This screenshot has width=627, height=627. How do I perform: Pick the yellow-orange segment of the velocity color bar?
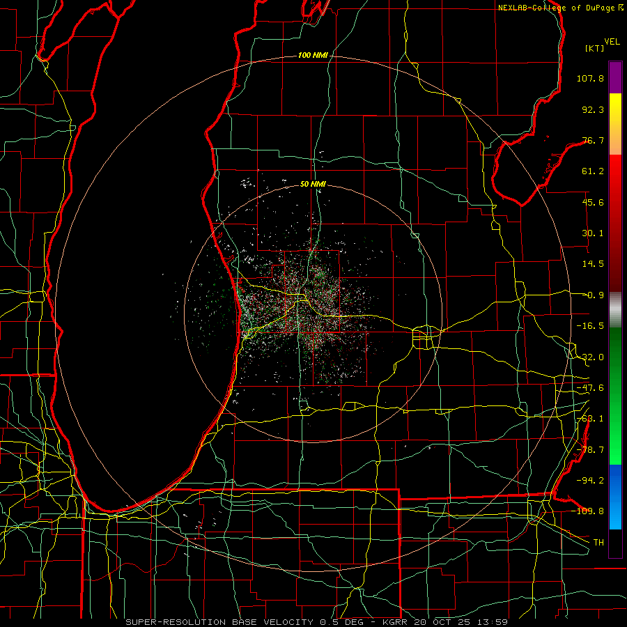tap(615, 124)
